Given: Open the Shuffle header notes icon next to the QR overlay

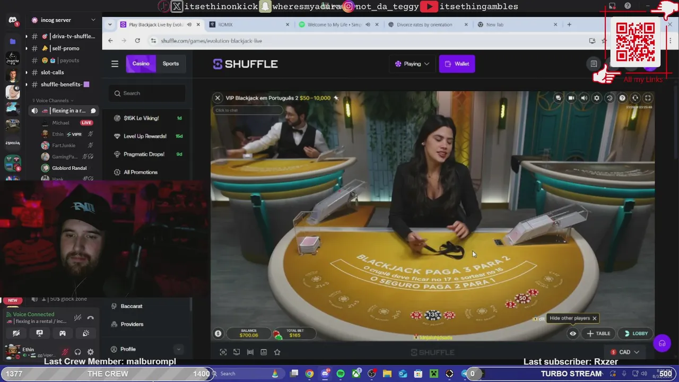Looking at the screenshot, I should (x=594, y=64).
